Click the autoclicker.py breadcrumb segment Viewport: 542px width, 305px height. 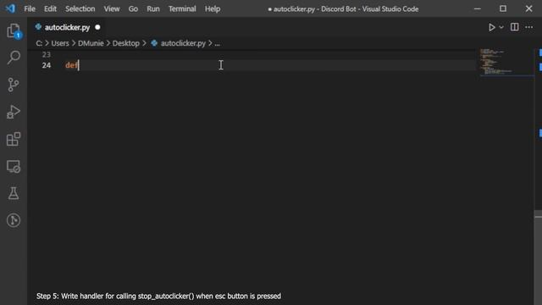pyautogui.click(x=183, y=43)
